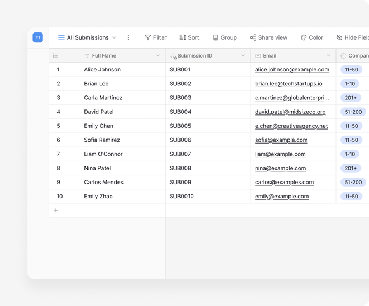369x306 pixels.
Task: Select row number 8 for Nina Patel
Action: (x=58, y=168)
